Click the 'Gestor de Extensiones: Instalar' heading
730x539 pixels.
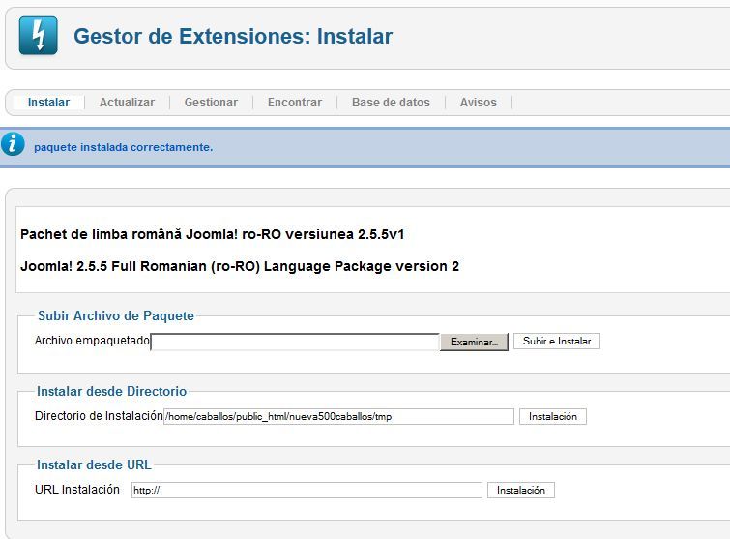click(233, 37)
